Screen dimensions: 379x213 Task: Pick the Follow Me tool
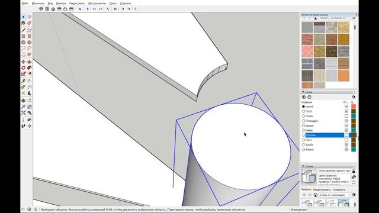(29, 68)
